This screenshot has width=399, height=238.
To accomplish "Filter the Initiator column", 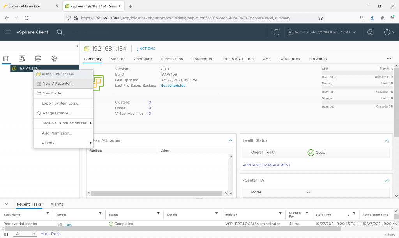I will pos(281,213).
